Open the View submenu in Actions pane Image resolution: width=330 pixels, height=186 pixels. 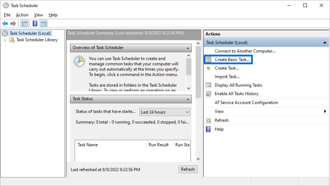pyautogui.click(x=219, y=111)
